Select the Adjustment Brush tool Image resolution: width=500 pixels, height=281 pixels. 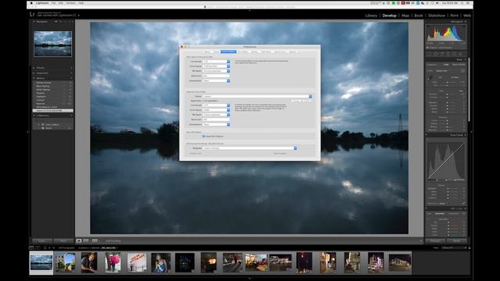(461, 54)
